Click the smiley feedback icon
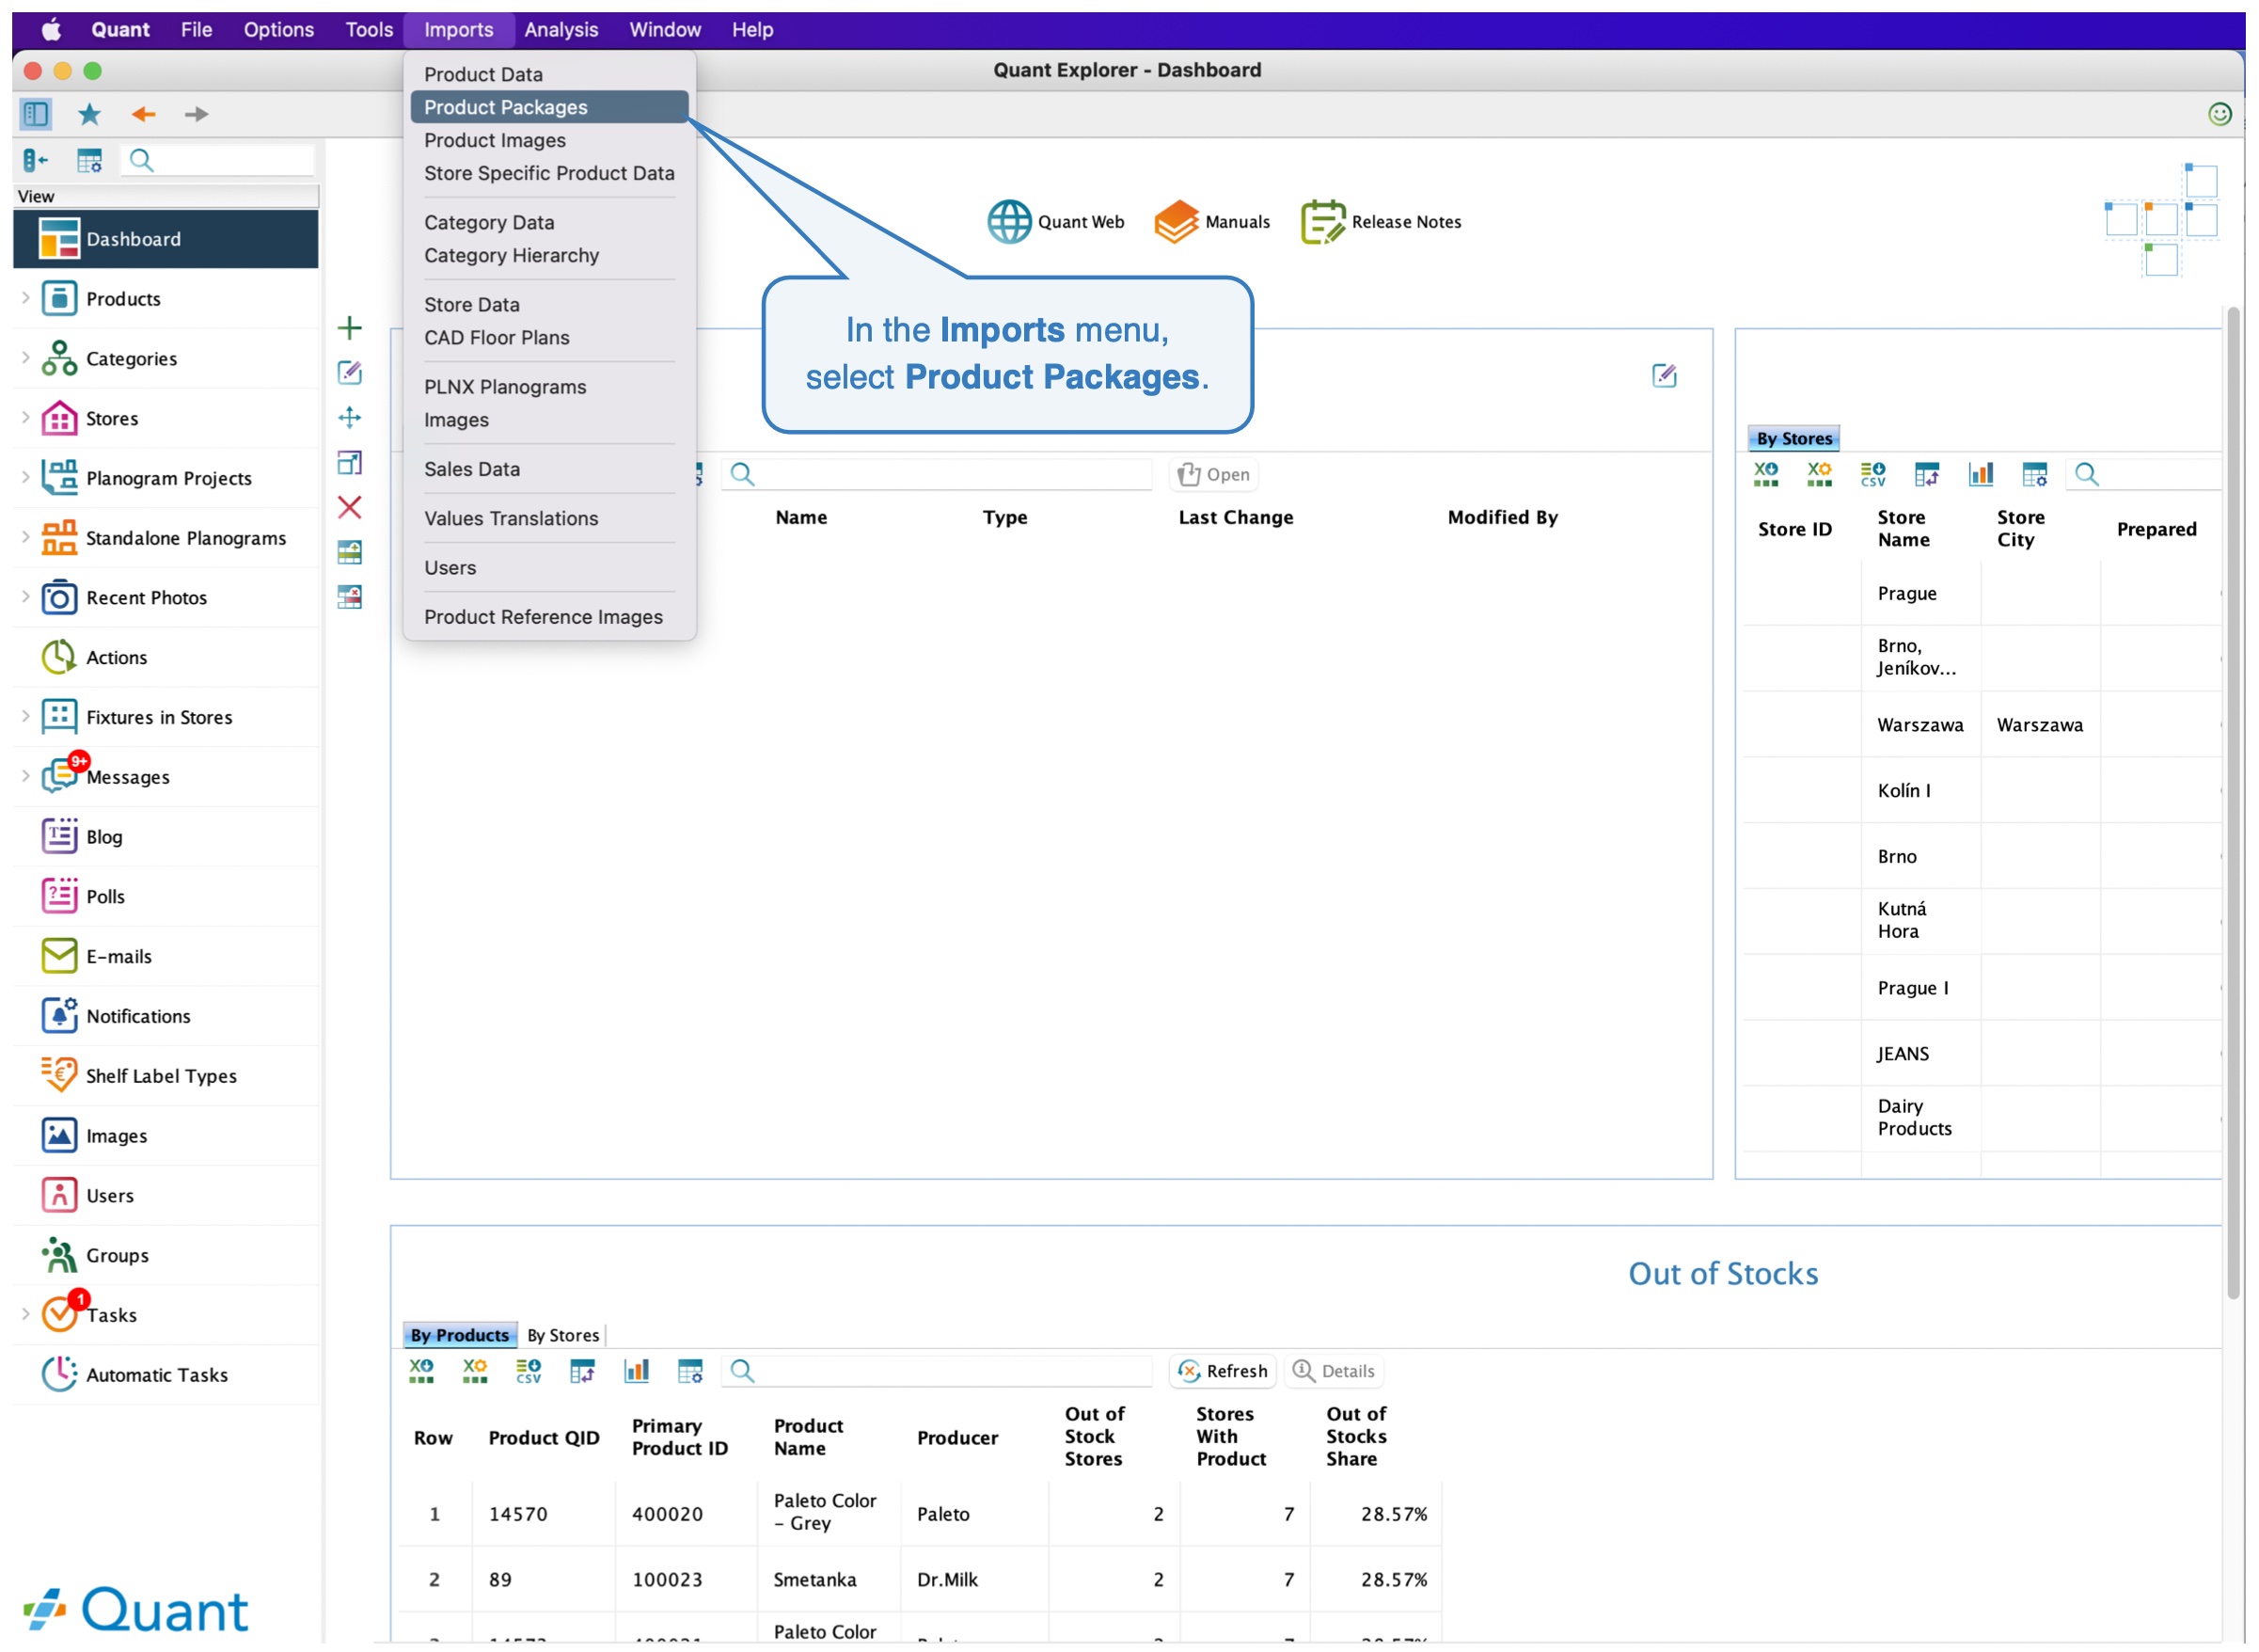 2219,114
